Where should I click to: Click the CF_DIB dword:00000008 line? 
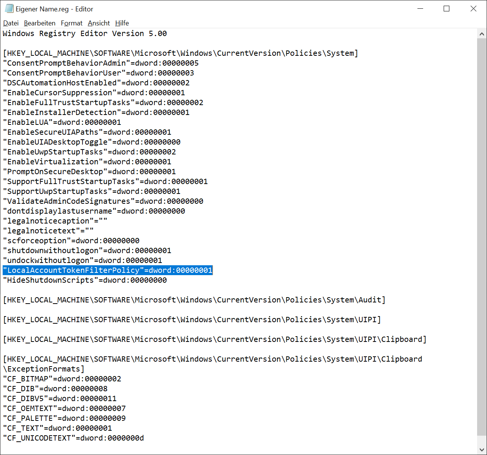55,389
